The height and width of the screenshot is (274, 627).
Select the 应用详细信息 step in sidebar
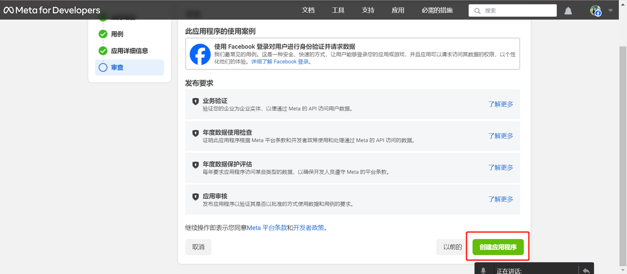tap(129, 51)
